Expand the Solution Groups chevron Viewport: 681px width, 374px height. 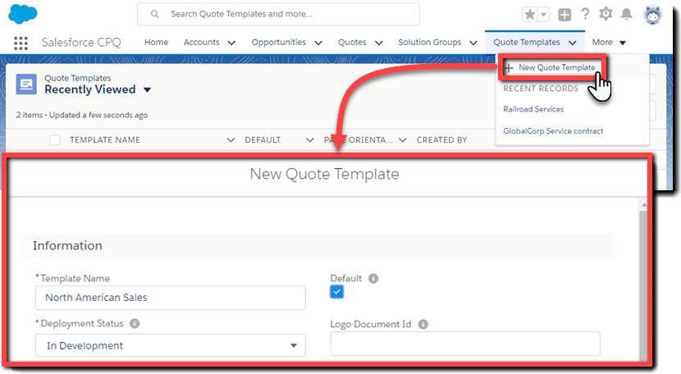coord(473,43)
